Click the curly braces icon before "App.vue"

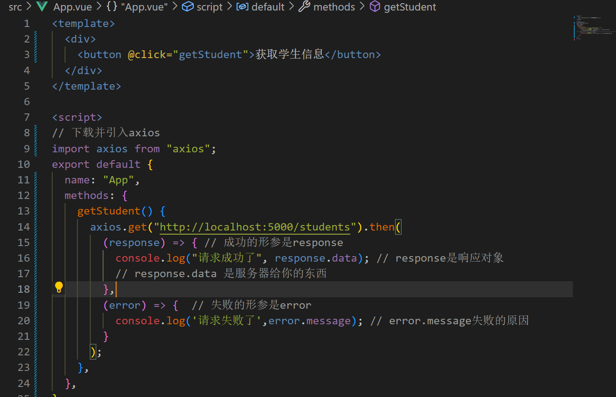(111, 7)
